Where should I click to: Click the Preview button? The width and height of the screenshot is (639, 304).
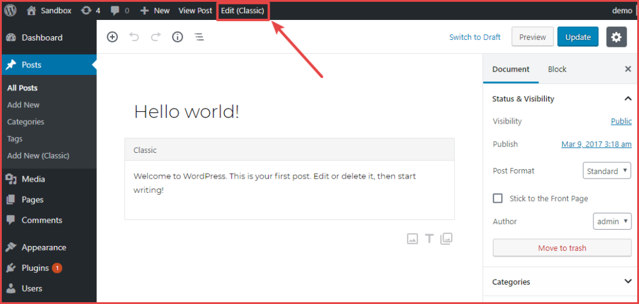pyautogui.click(x=532, y=37)
